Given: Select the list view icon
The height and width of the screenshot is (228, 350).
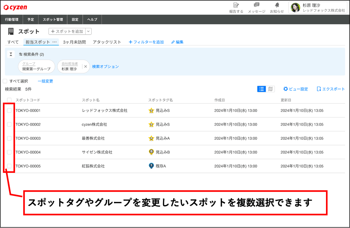Looking at the screenshot, I should 261,89.
